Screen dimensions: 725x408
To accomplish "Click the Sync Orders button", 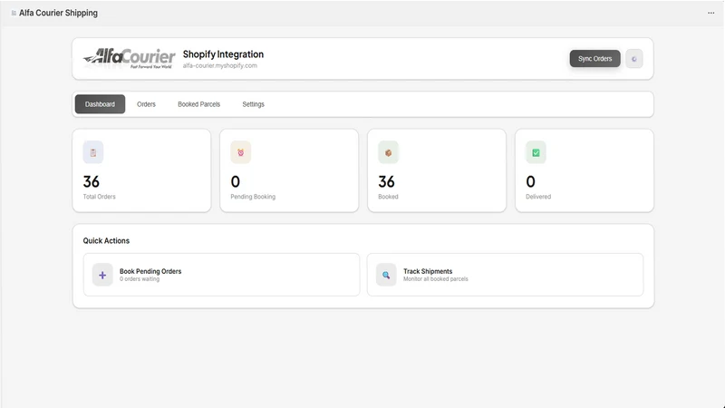I will (594, 59).
